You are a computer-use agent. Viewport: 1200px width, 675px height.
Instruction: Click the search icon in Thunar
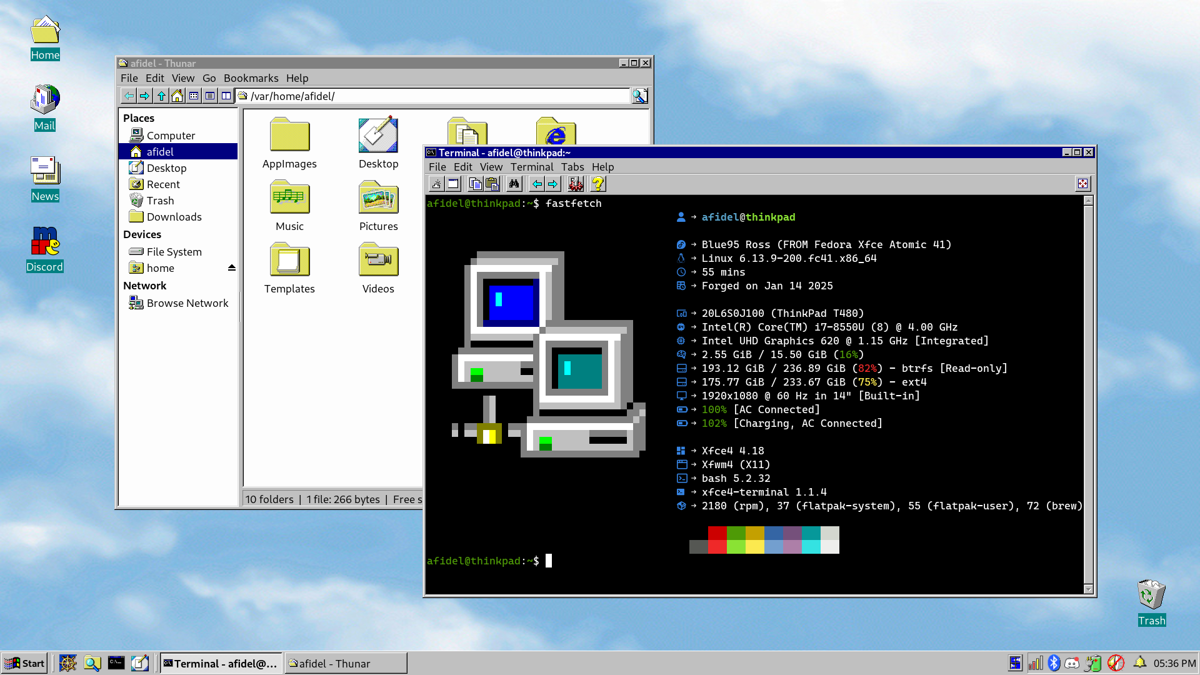[639, 96]
